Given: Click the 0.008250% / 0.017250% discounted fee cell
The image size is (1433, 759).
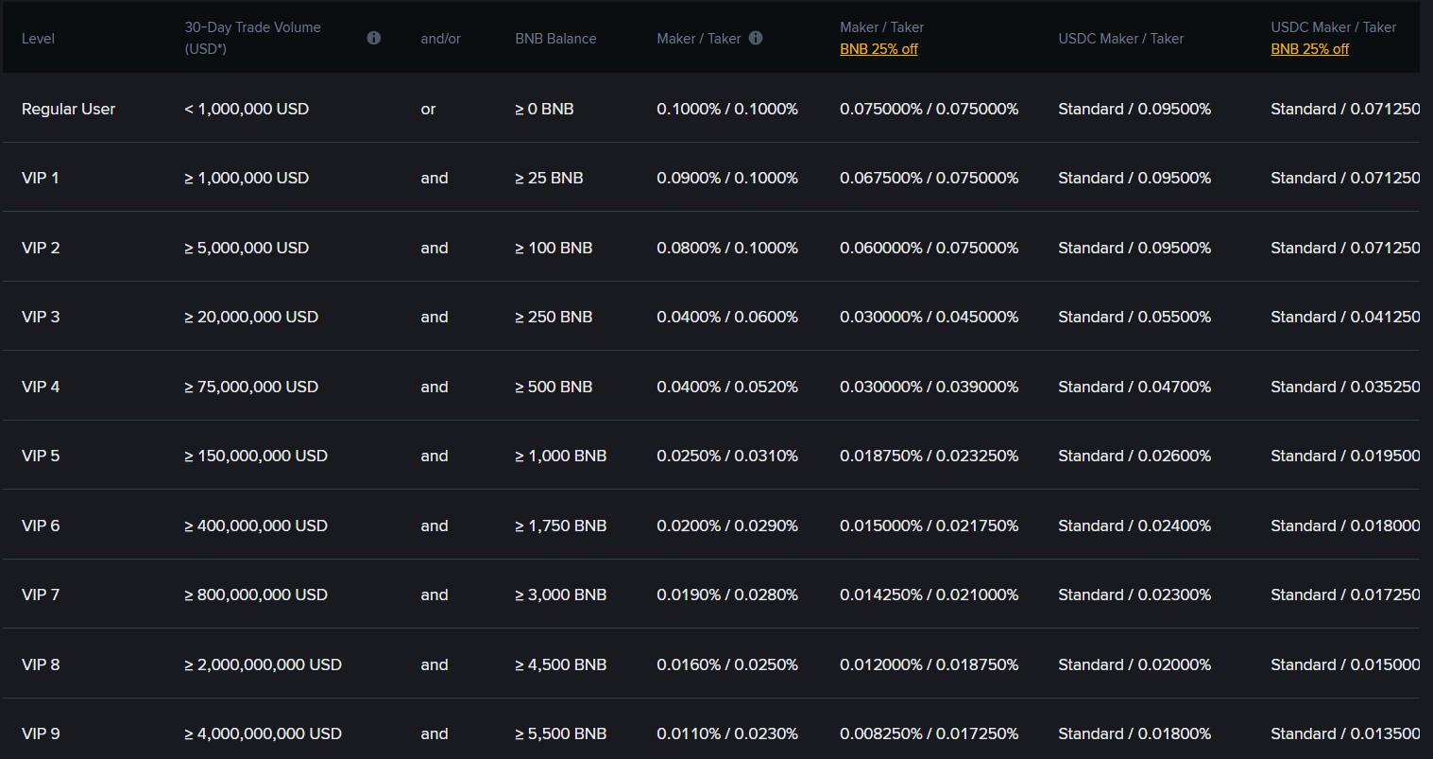Looking at the screenshot, I should tap(930, 733).
